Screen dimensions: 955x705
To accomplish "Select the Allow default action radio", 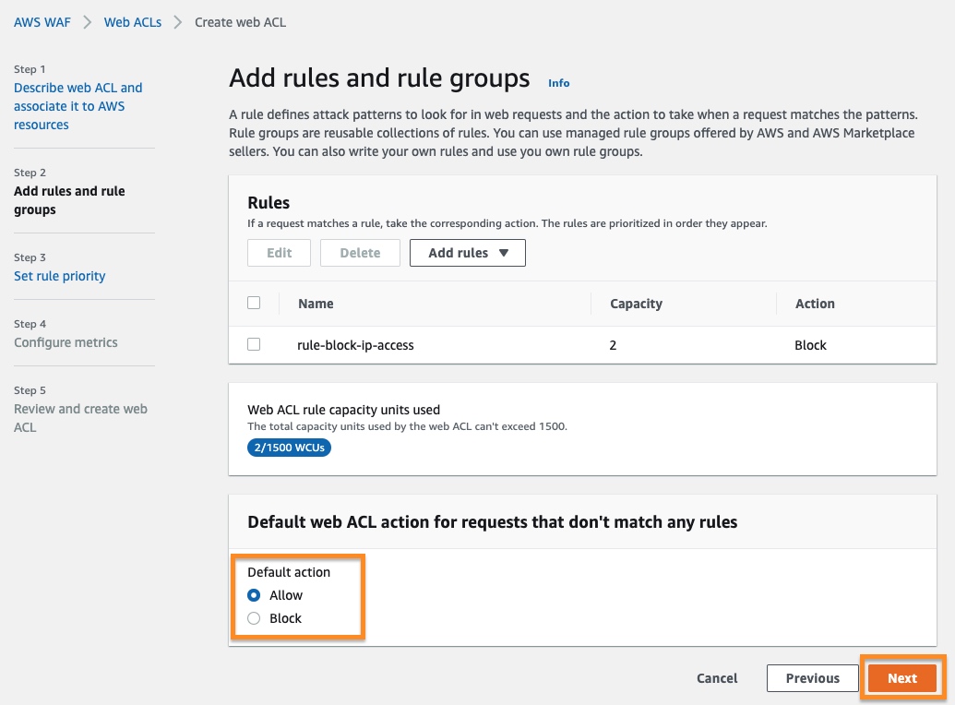I will coord(255,595).
